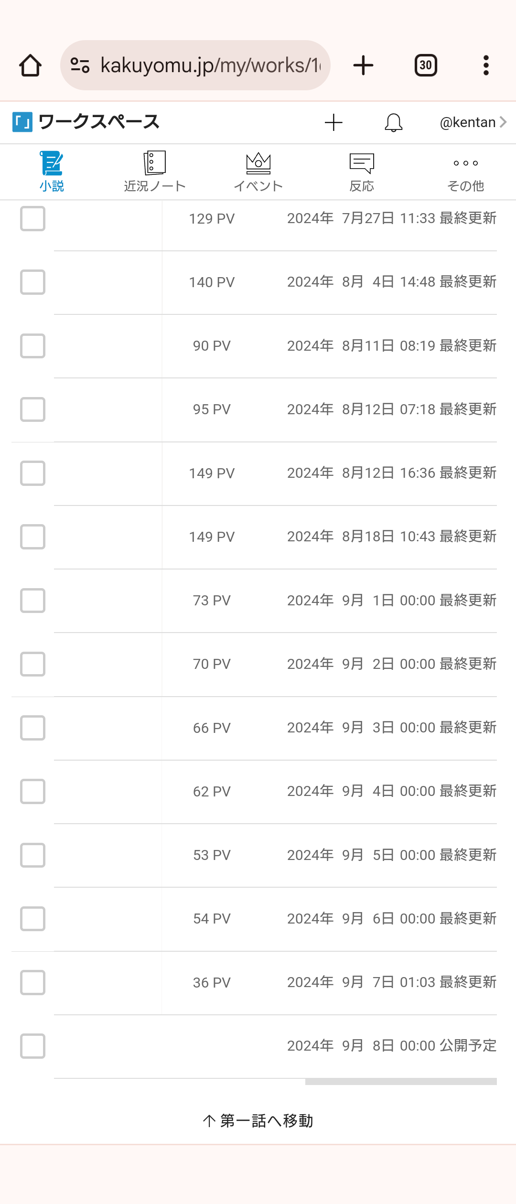
Task: Click the horizontal scrollbar under the episode list
Action: pos(401,1082)
